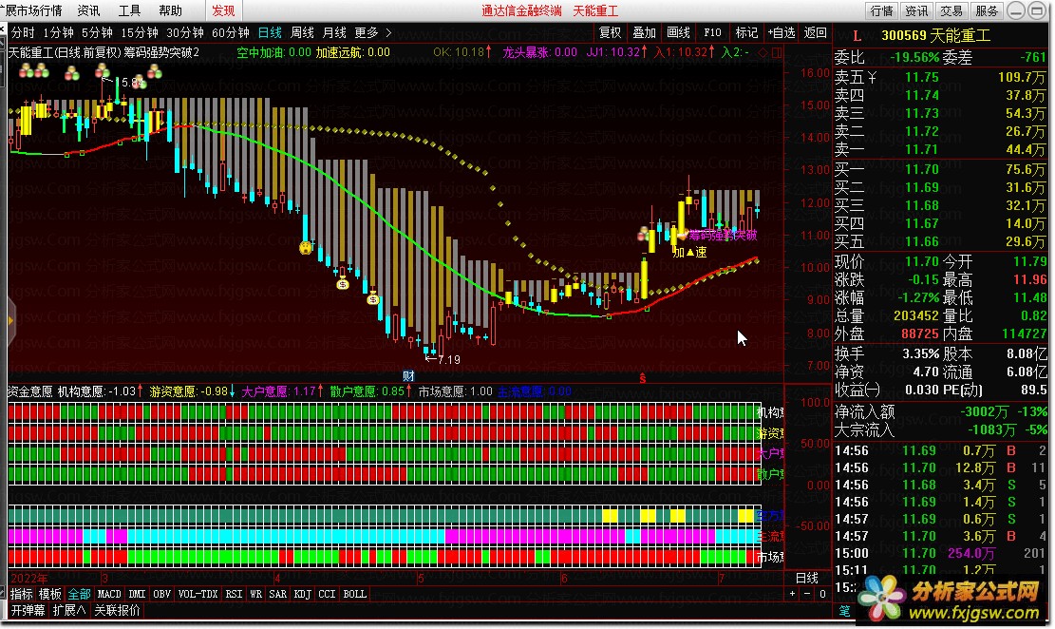Click the 财 marker below the chart
The width and height of the screenshot is (1055, 629).
coord(408,375)
